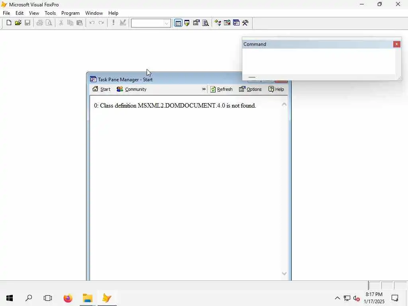Open the Help menu in menu bar
The width and height of the screenshot is (408, 306).
pyautogui.click(x=113, y=13)
